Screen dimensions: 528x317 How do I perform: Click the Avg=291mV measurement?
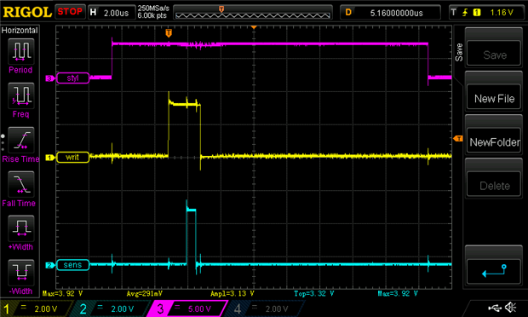pyautogui.click(x=144, y=293)
